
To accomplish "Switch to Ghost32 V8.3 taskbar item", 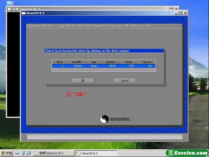I will point(54,153).
